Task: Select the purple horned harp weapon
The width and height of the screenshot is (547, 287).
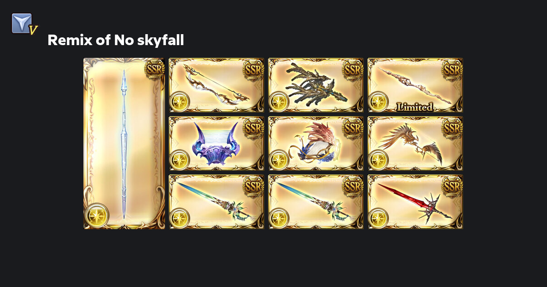Action: click(217, 143)
